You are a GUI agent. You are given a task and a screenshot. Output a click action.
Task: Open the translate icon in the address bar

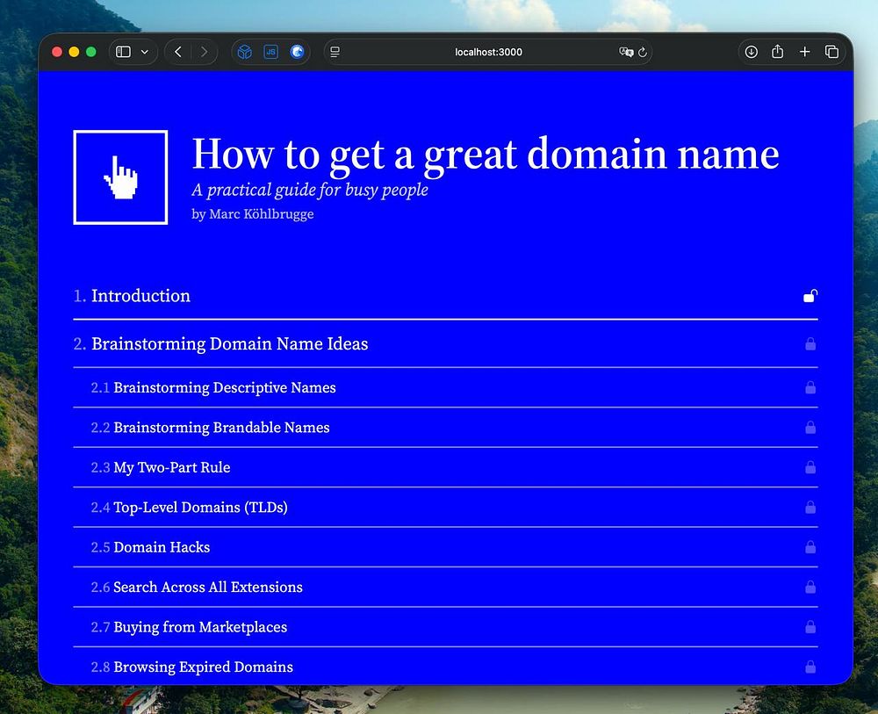626,52
